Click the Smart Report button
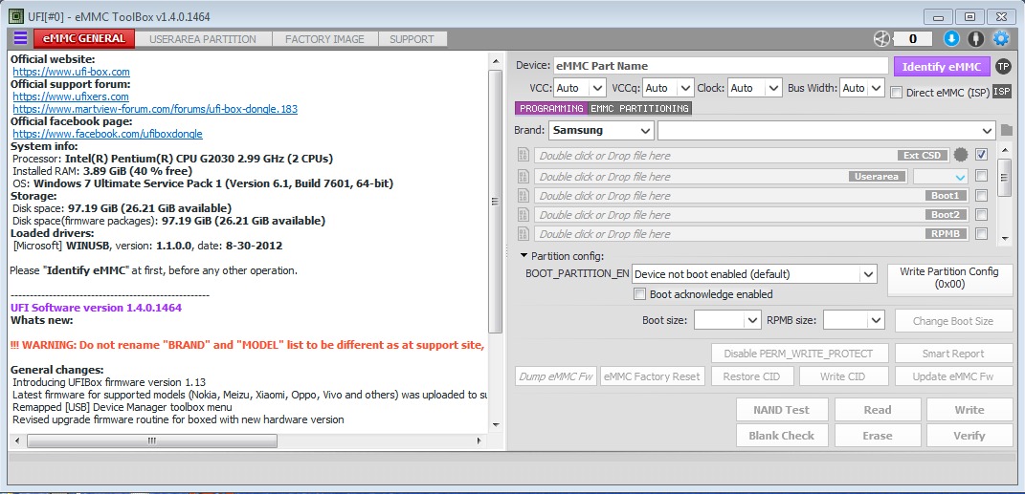 pos(953,353)
